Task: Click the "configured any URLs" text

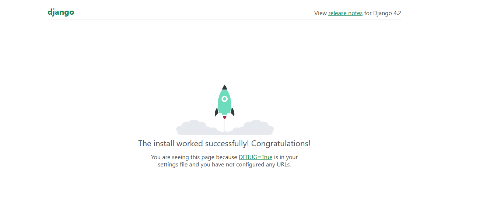Action: pyautogui.click(x=265, y=165)
